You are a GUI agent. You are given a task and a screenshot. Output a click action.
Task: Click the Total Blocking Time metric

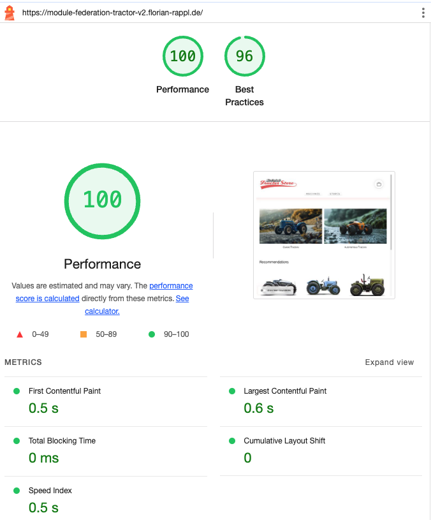tap(106, 451)
